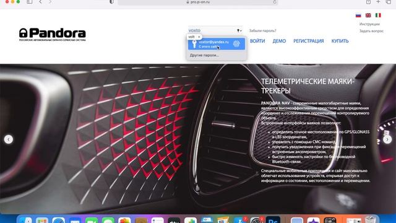The height and width of the screenshot is (223, 396).
Task: Dismiss the "volt" autocomplete suggestion
Action: [199, 37]
